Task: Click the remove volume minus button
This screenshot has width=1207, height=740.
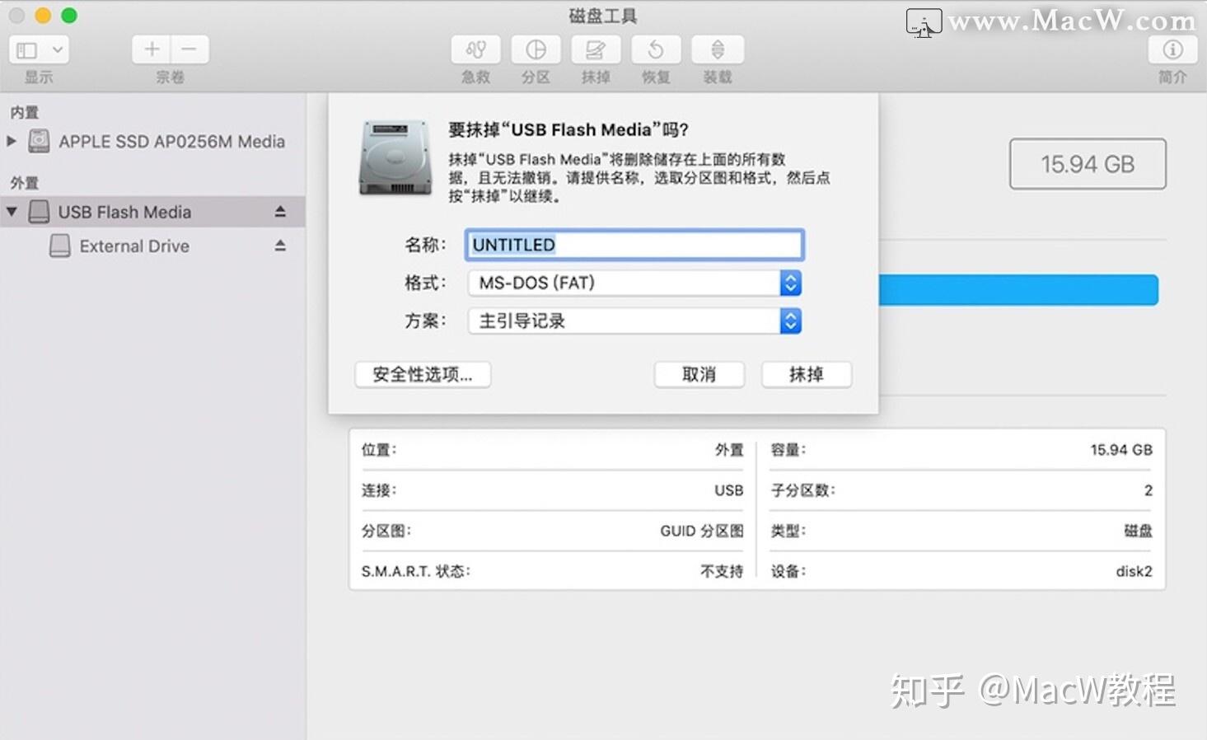Action: click(189, 50)
